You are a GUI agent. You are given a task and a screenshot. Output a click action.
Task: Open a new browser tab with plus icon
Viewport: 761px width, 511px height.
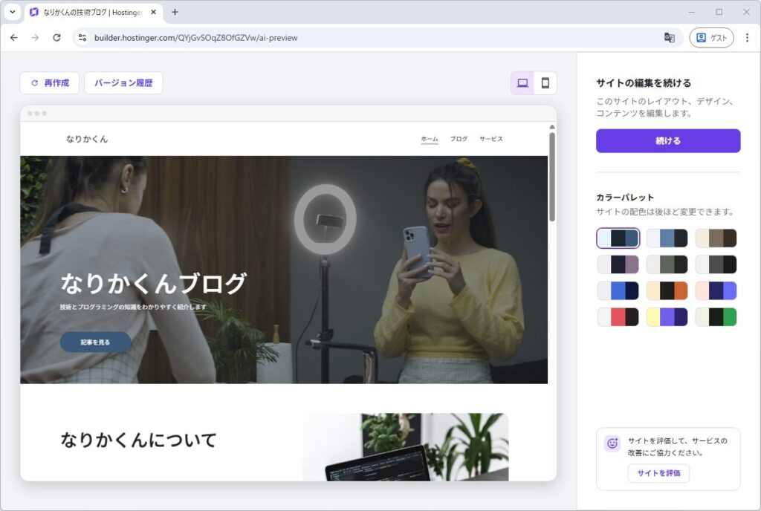click(175, 12)
